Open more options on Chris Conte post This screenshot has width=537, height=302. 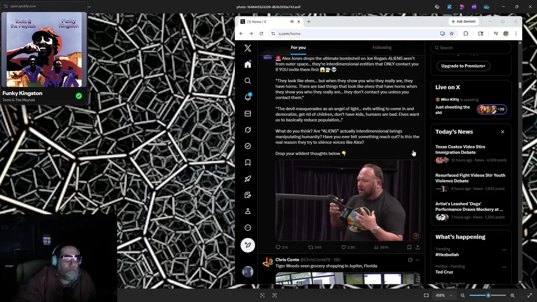[417, 260]
